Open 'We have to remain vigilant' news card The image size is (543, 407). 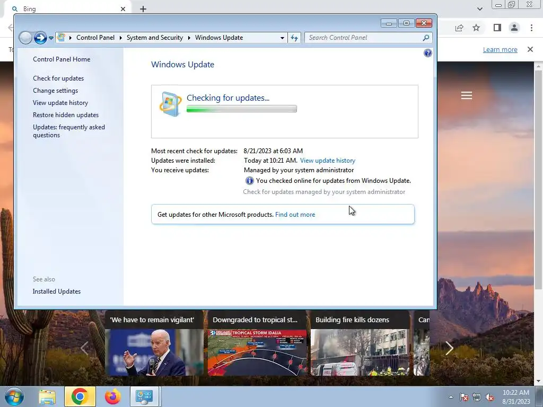coord(154,343)
